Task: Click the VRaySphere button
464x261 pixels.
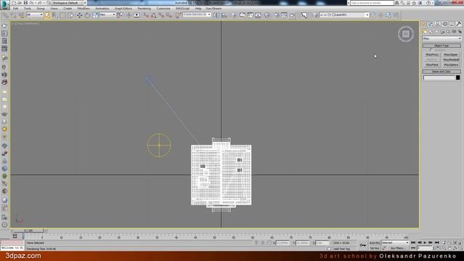Action: point(451,65)
